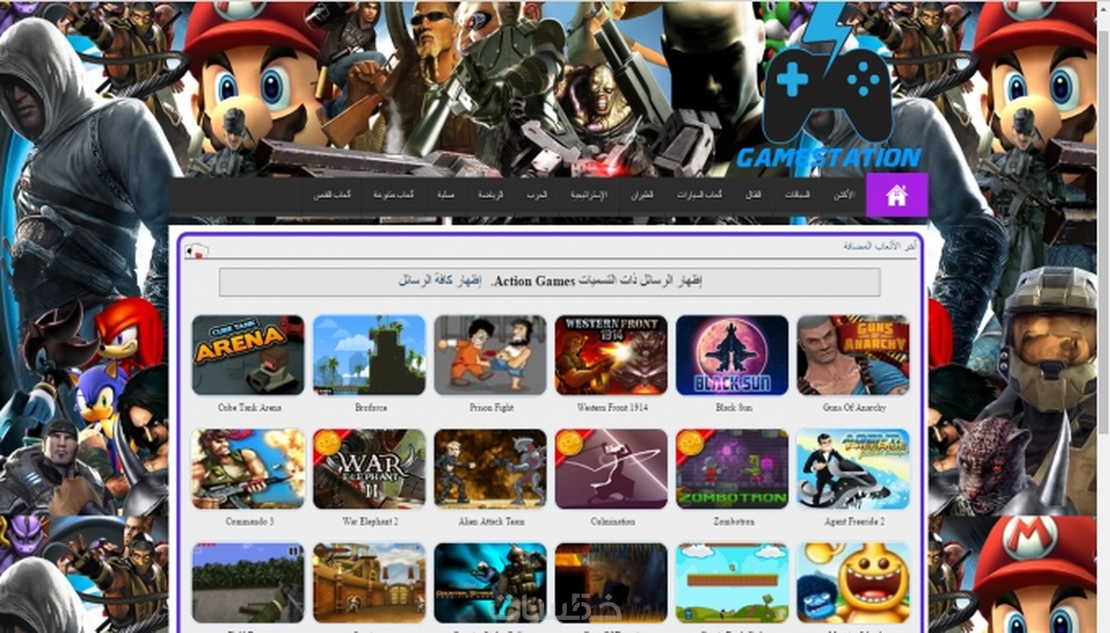Open the Culmination game thumbnail

pos(611,469)
